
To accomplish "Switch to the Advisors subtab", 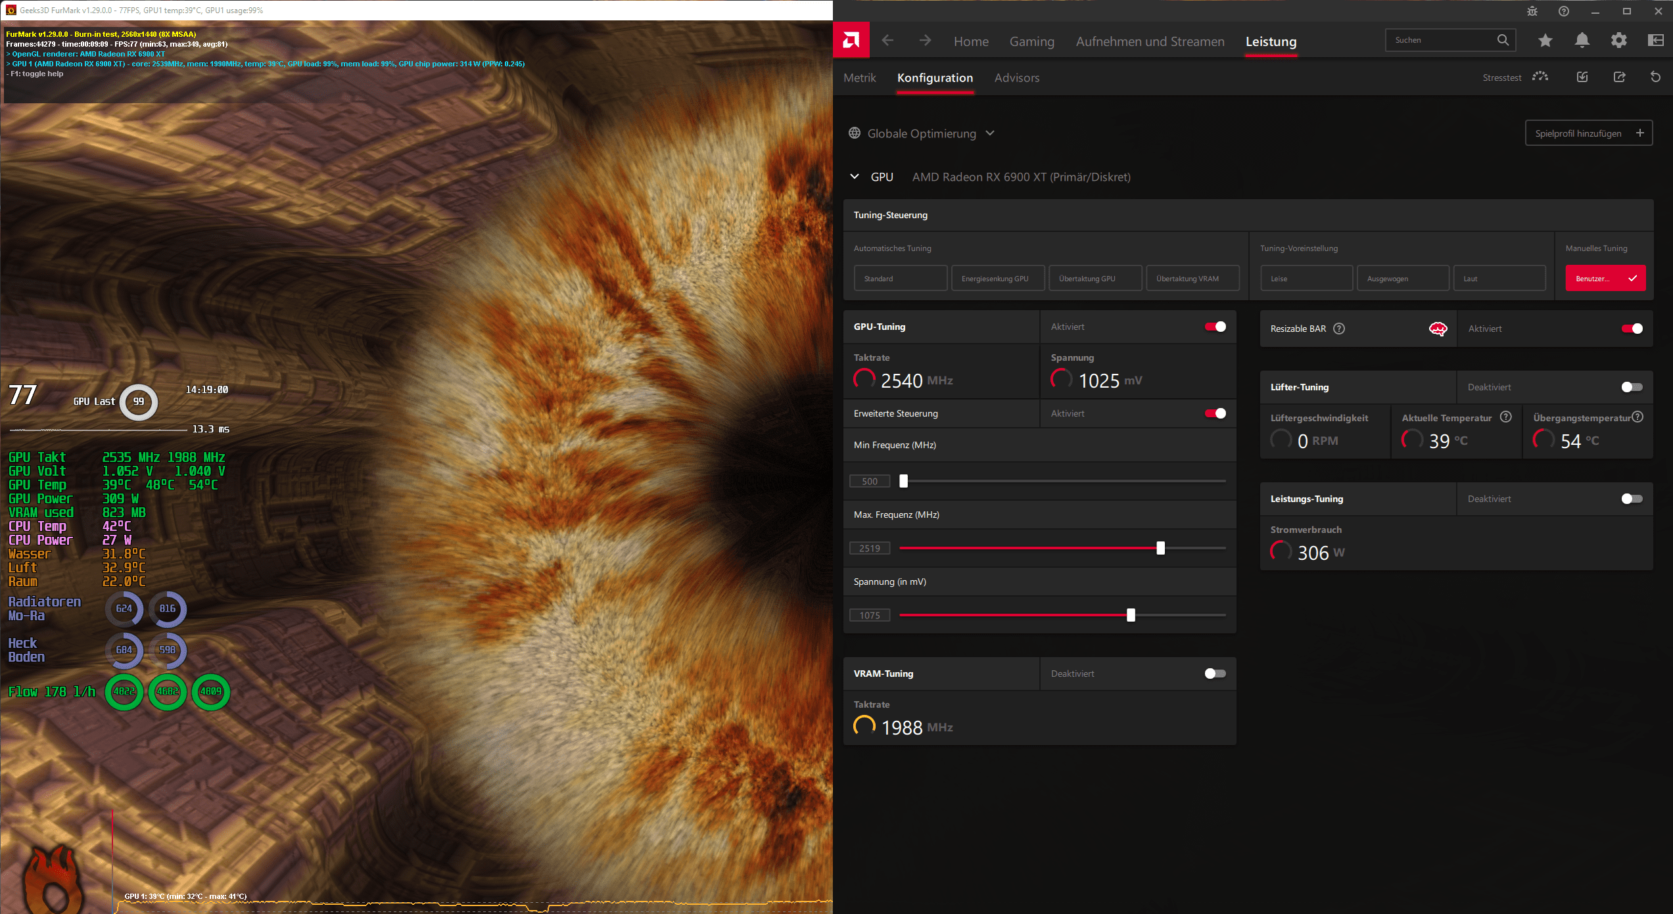I will (1016, 78).
